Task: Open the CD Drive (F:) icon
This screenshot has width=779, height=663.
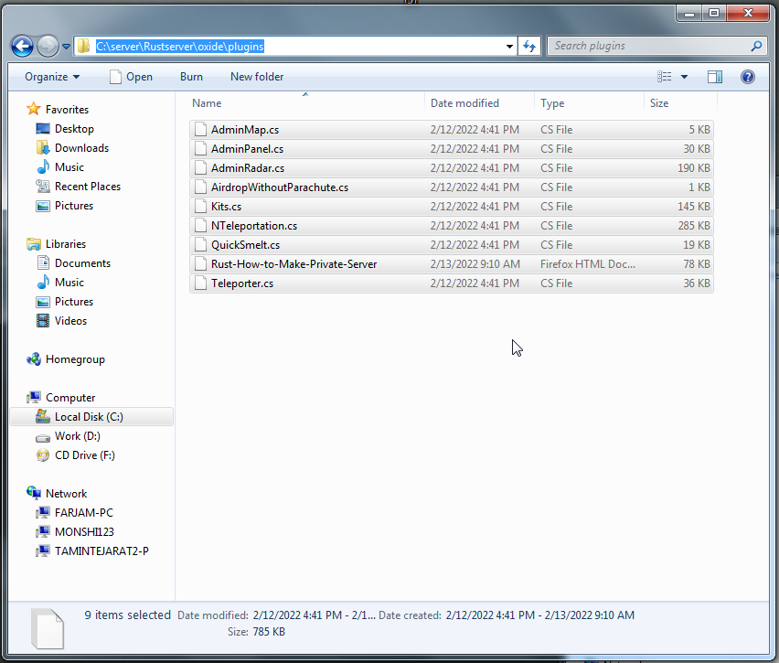Action: pos(42,455)
